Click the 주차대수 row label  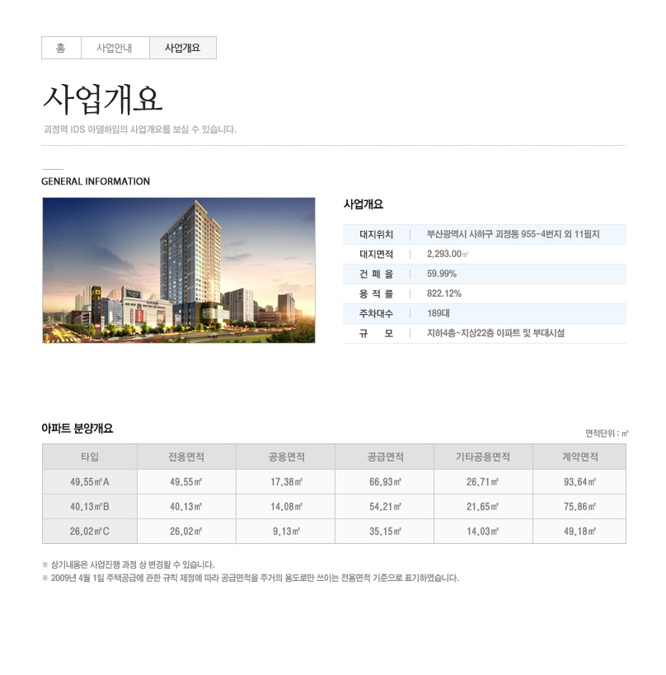pos(376,313)
